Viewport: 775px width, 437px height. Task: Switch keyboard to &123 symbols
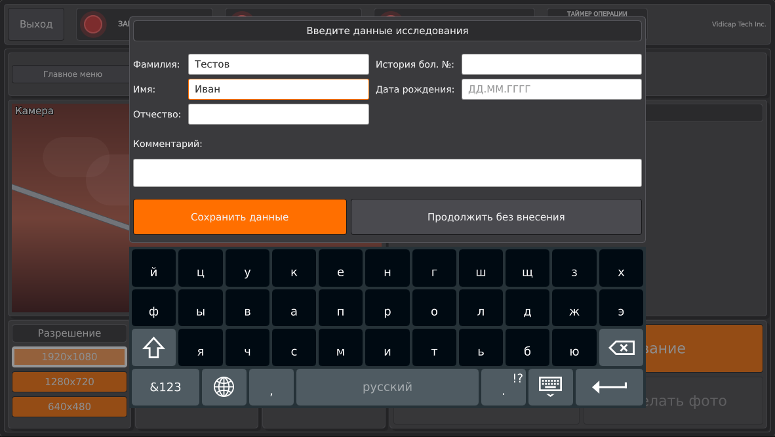(x=166, y=387)
